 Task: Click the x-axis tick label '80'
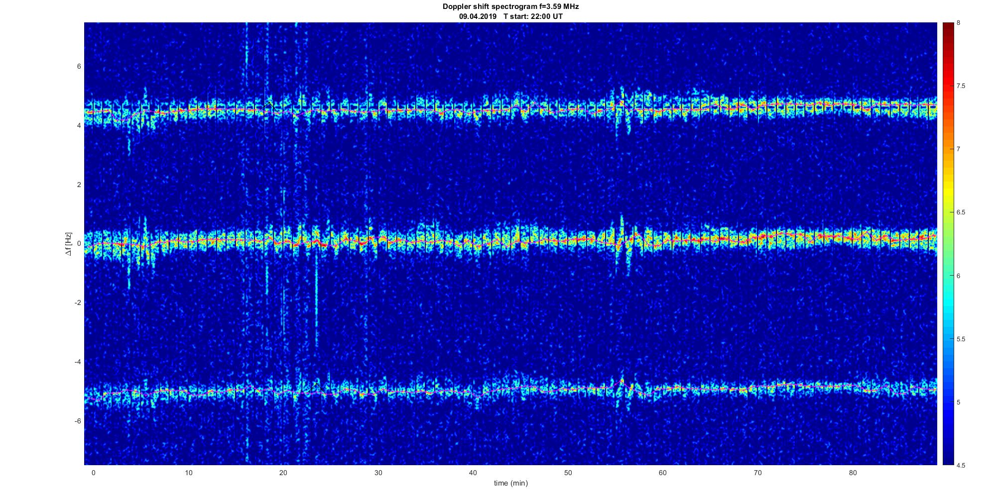(853, 473)
